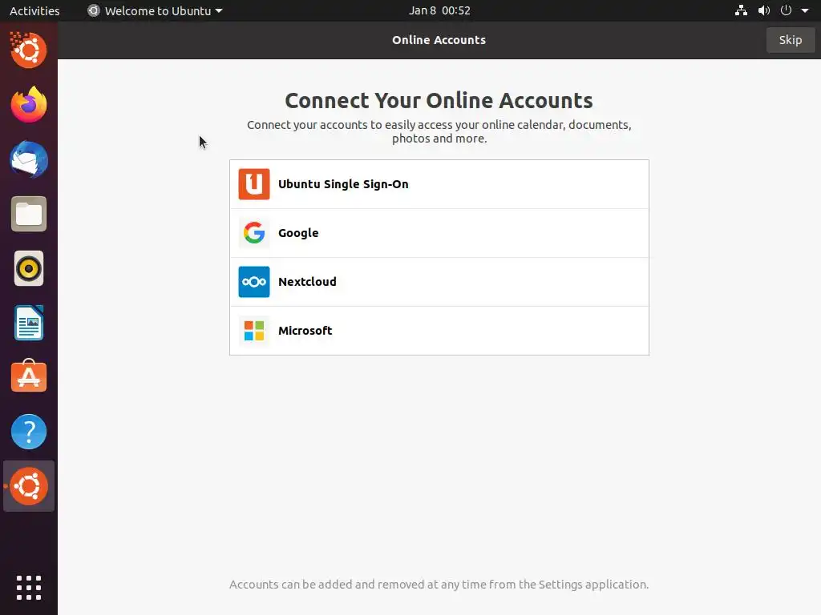Expand the system menu arrow
The height and width of the screenshot is (615, 821).
click(805, 10)
